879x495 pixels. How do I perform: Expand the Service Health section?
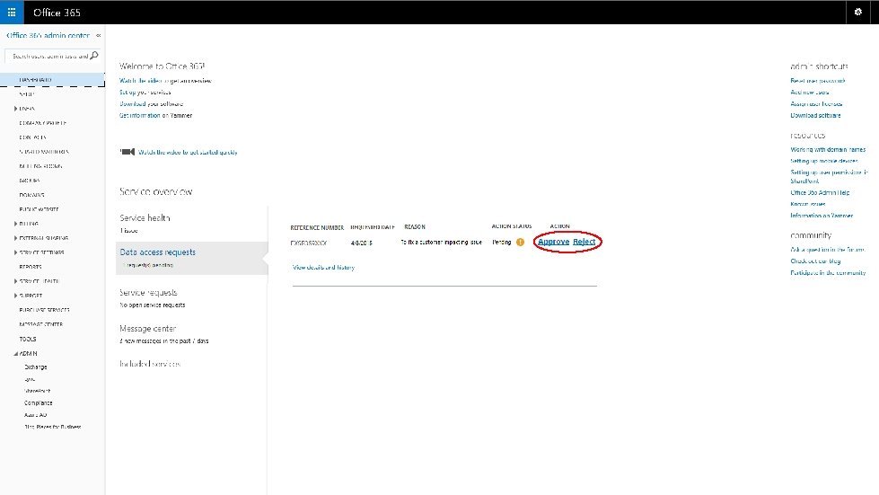[15, 281]
